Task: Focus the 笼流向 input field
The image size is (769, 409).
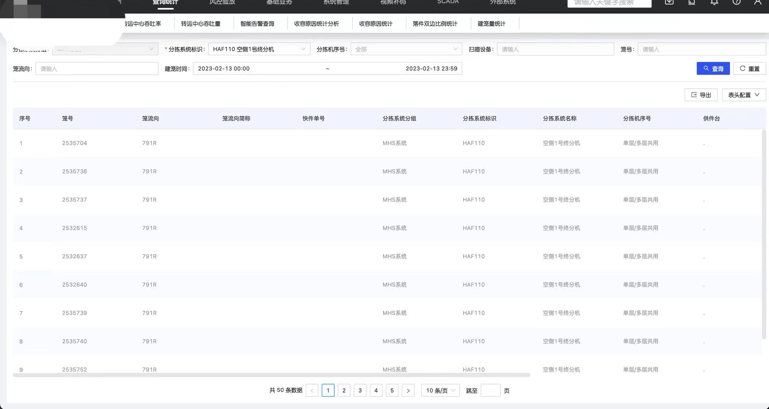Action: (97, 69)
